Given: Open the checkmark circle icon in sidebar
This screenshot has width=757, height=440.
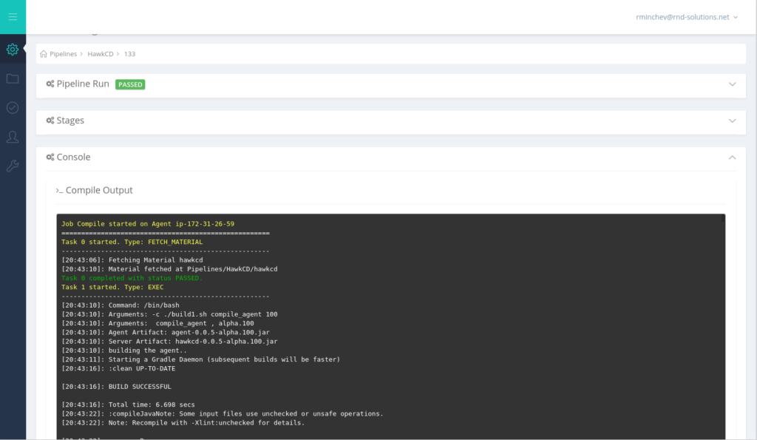Looking at the screenshot, I should pos(13,108).
